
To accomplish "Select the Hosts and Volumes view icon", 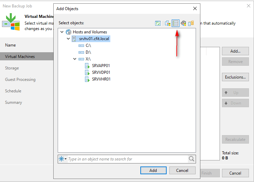I will pyautogui.click(x=175, y=23).
